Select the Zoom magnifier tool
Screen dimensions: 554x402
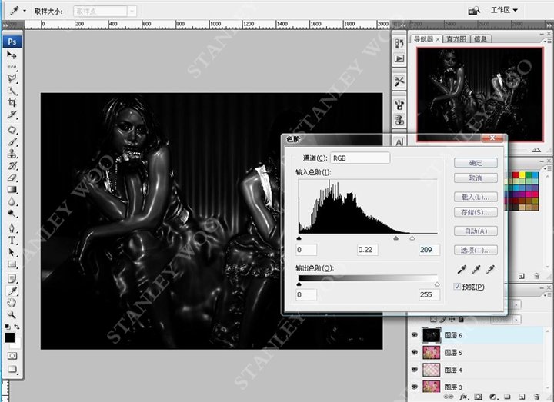[x=12, y=314]
